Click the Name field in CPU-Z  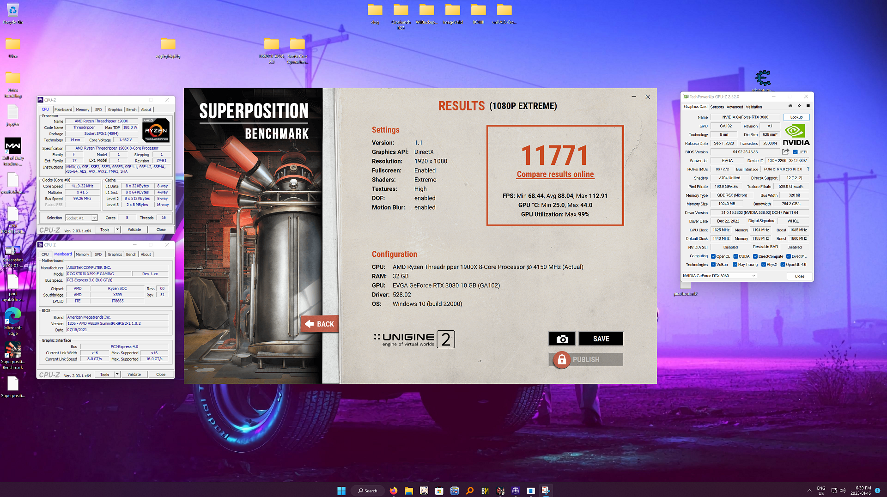101,121
